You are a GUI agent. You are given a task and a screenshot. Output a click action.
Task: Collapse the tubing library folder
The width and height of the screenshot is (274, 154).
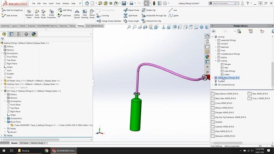pyautogui.click(x=216, y=61)
